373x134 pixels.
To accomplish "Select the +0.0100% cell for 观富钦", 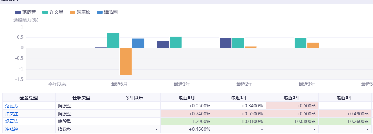I will 239,122.
